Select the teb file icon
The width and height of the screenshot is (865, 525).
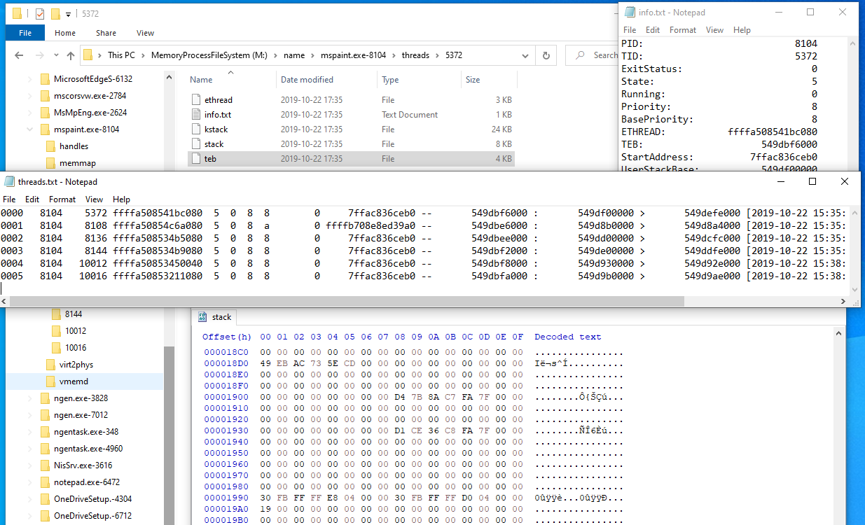tap(196, 158)
